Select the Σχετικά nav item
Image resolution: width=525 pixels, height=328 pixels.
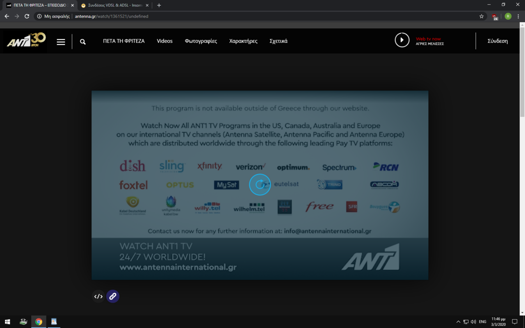click(278, 41)
